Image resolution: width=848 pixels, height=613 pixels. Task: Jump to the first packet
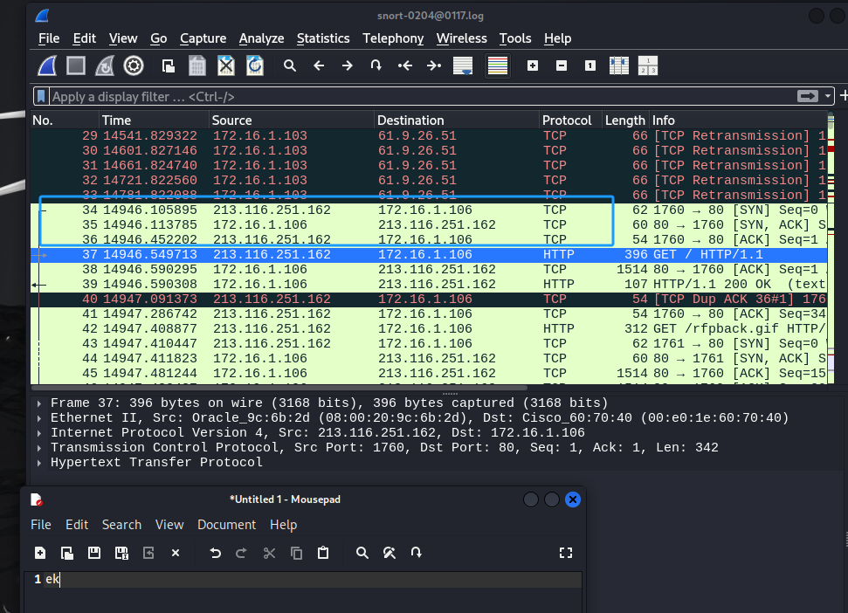click(405, 66)
